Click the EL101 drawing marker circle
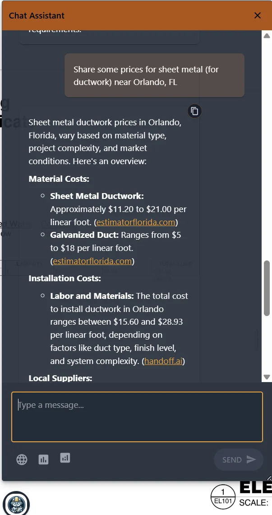272x515 pixels. (x=223, y=496)
